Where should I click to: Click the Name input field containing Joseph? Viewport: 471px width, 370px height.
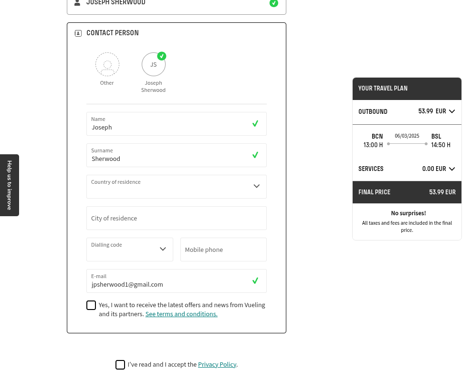click(176, 124)
